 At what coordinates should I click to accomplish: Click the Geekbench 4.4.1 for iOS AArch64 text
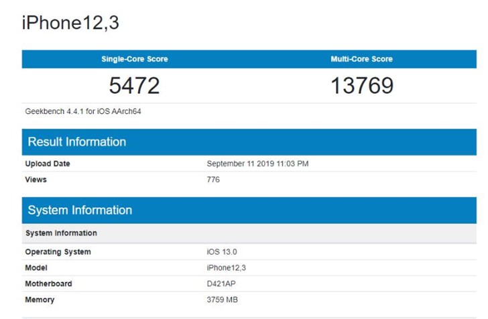pyautogui.click(x=83, y=111)
